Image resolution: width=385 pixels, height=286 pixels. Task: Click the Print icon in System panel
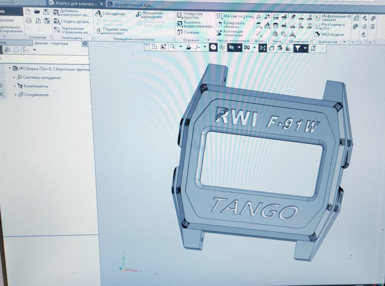click(x=28, y=21)
